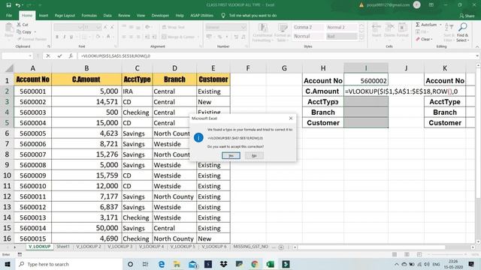Image resolution: width=481 pixels, height=270 pixels.
Task: Open the font size dropdown
Action: point(98,27)
